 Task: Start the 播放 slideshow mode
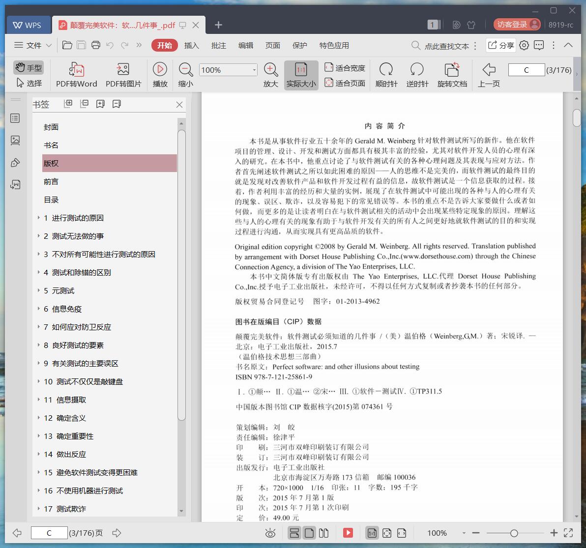pyautogui.click(x=160, y=75)
